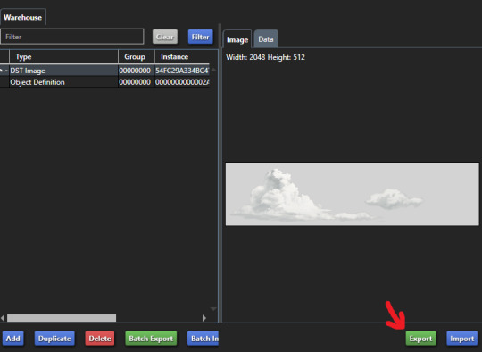Screen dimensions: 482x352
Task: Click into the Filter text field
Action: pos(72,37)
